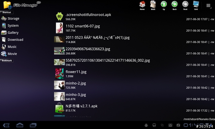Tap the recent apps button
The image size is (215, 129).
33,125
